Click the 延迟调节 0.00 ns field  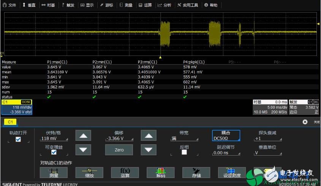(x=226, y=153)
